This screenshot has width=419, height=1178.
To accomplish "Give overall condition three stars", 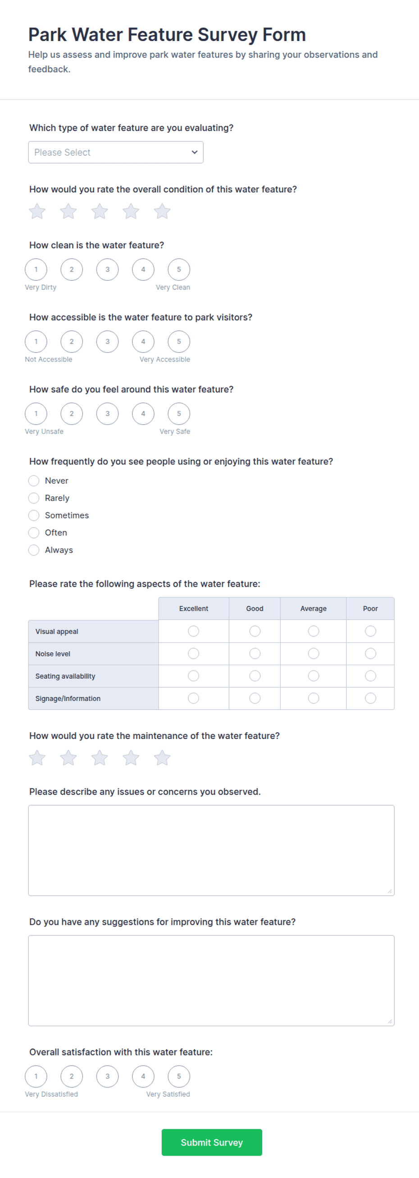I will click(99, 211).
